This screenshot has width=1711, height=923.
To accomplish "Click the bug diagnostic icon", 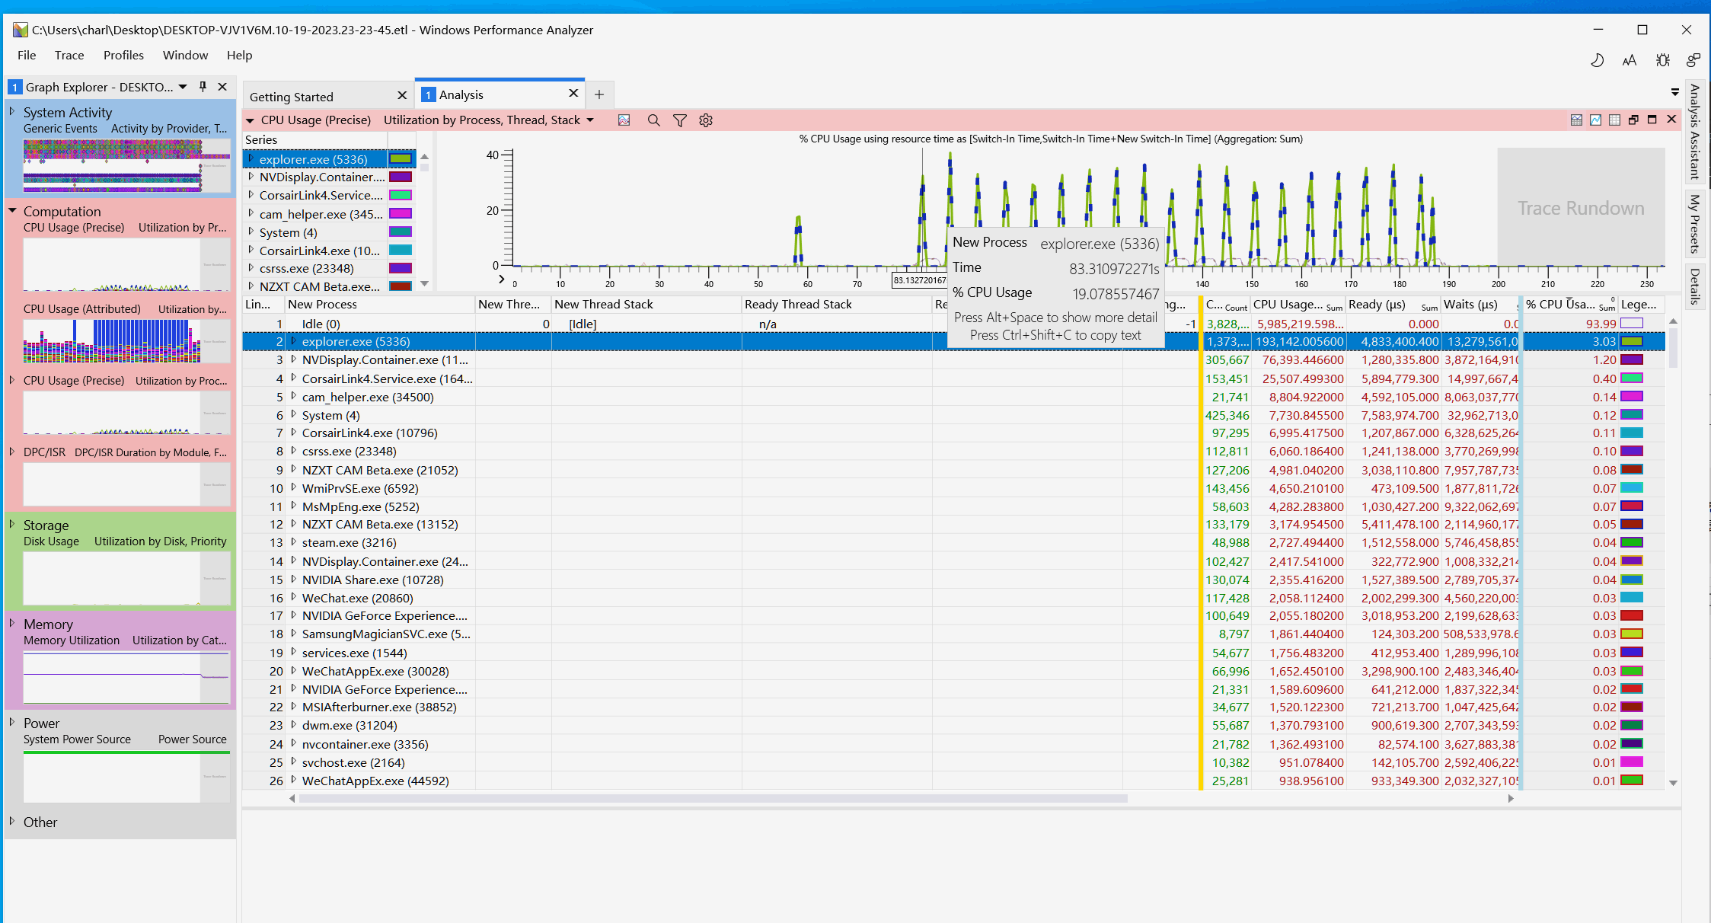I will coord(1663,60).
